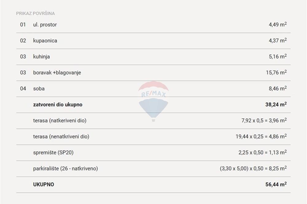The height and width of the screenshot is (204, 307).
Task: Click the RE/MAX balloon logo watermark
Action: (x=153, y=102)
